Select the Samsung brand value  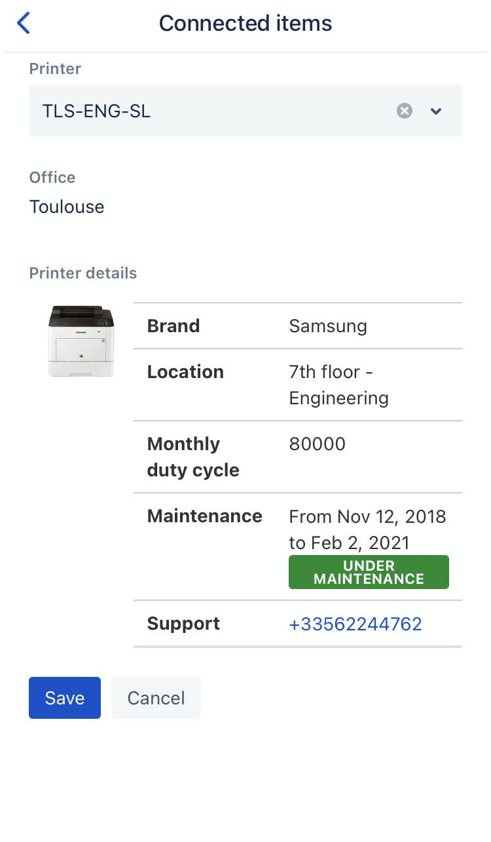point(328,326)
